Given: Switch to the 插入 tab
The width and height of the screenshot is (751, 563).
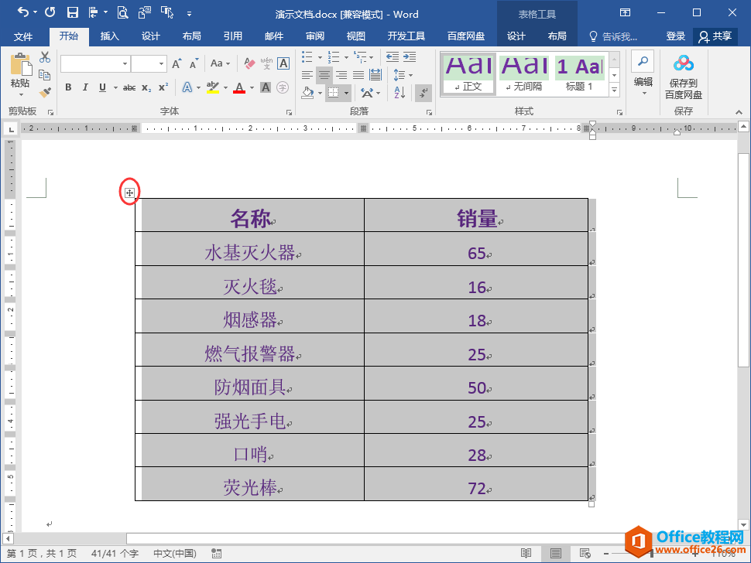Looking at the screenshot, I should click(x=110, y=36).
